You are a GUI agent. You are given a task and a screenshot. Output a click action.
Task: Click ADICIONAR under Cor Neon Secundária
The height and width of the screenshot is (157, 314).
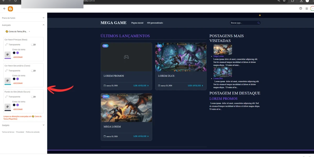click(18, 83)
